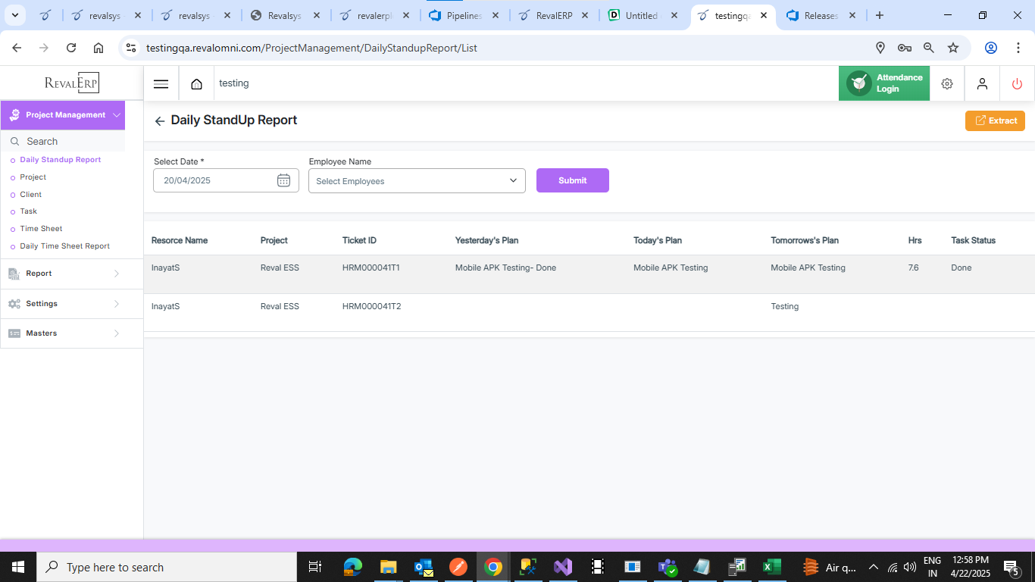Screen dimensions: 1035x582
Task: Expand the Report sidebar section
Action: pyautogui.click(x=64, y=274)
